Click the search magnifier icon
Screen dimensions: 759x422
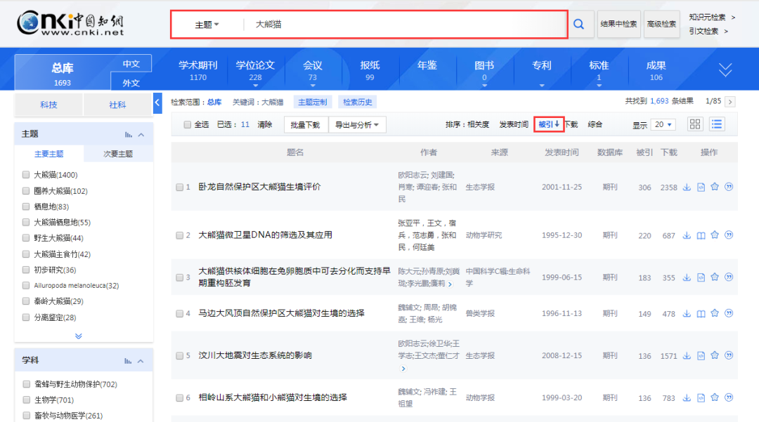tap(578, 25)
